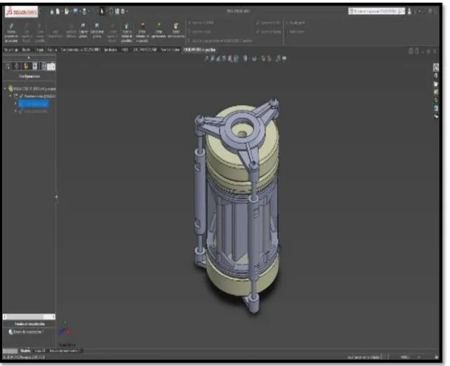Click the Print icon in top toolbar
This screenshot has width=450, height=366.
[84, 11]
